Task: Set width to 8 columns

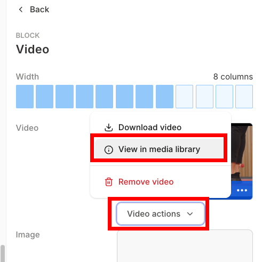Action: tap(164, 97)
